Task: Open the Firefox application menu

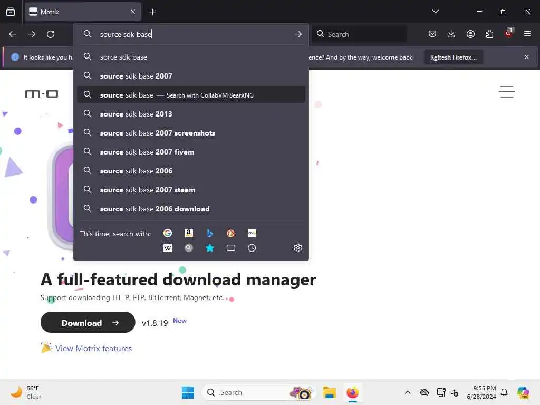Action: (x=527, y=34)
